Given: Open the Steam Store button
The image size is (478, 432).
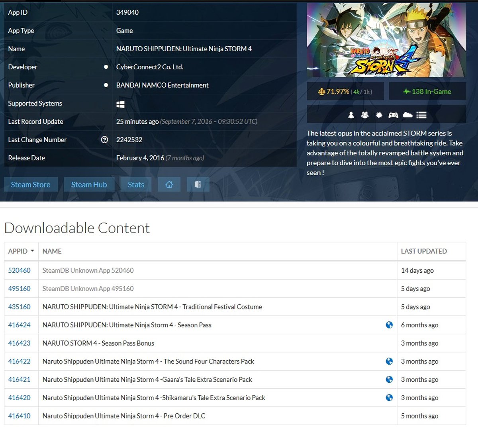Looking at the screenshot, I should pos(31,184).
